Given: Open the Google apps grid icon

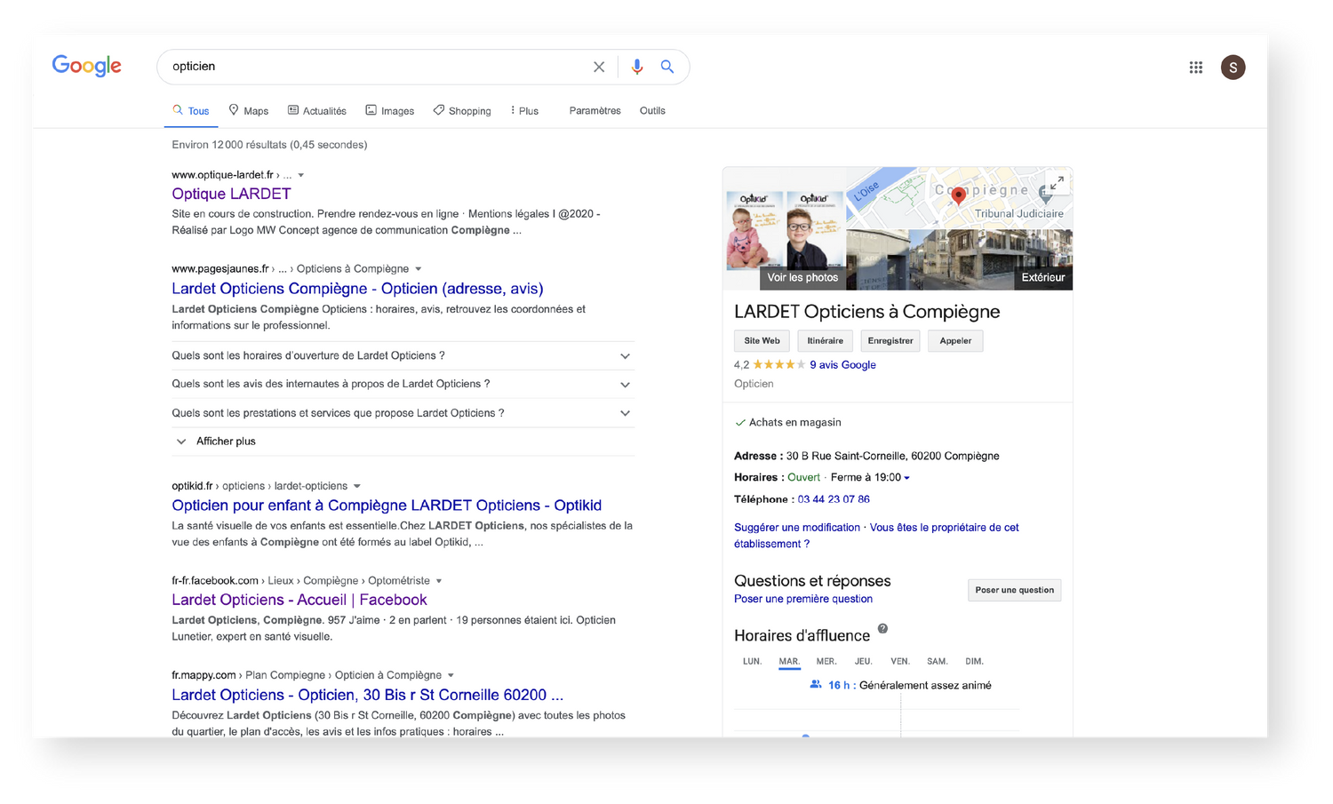Looking at the screenshot, I should pyautogui.click(x=1196, y=68).
